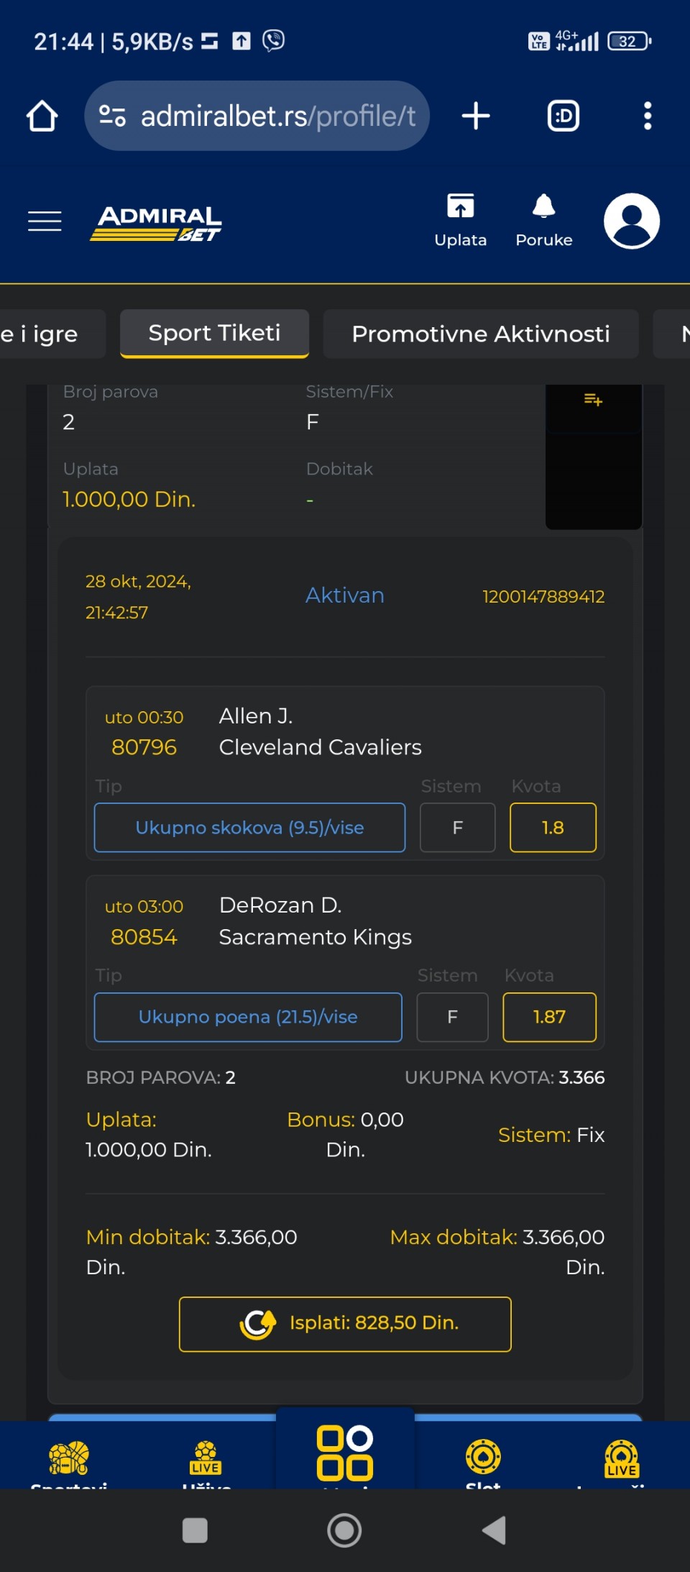Viewport: 690px width, 1572px height.
Task: Open the browser tab switcher
Action: pos(563,116)
